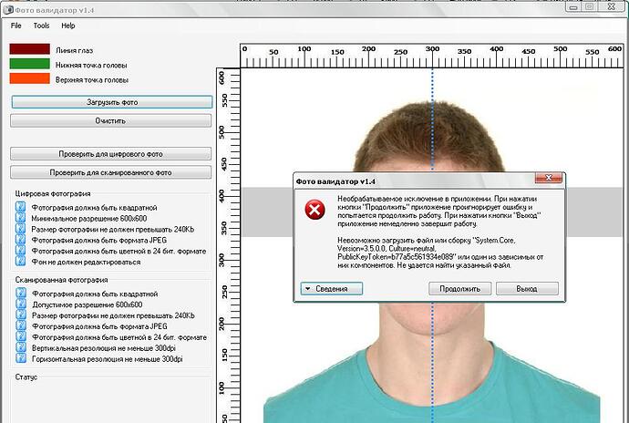Click status icon beside Фон не должен редактироваться
The width and height of the screenshot is (629, 423).
coord(20,262)
